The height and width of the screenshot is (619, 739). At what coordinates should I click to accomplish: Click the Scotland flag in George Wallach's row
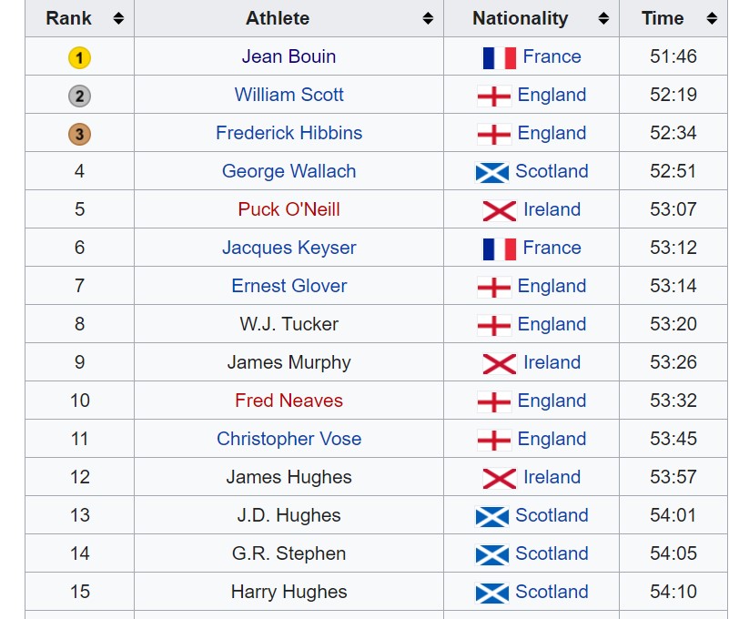[x=492, y=172]
